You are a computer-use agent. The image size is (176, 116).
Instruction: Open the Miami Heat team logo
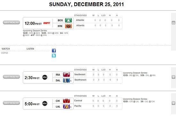(66, 75)
